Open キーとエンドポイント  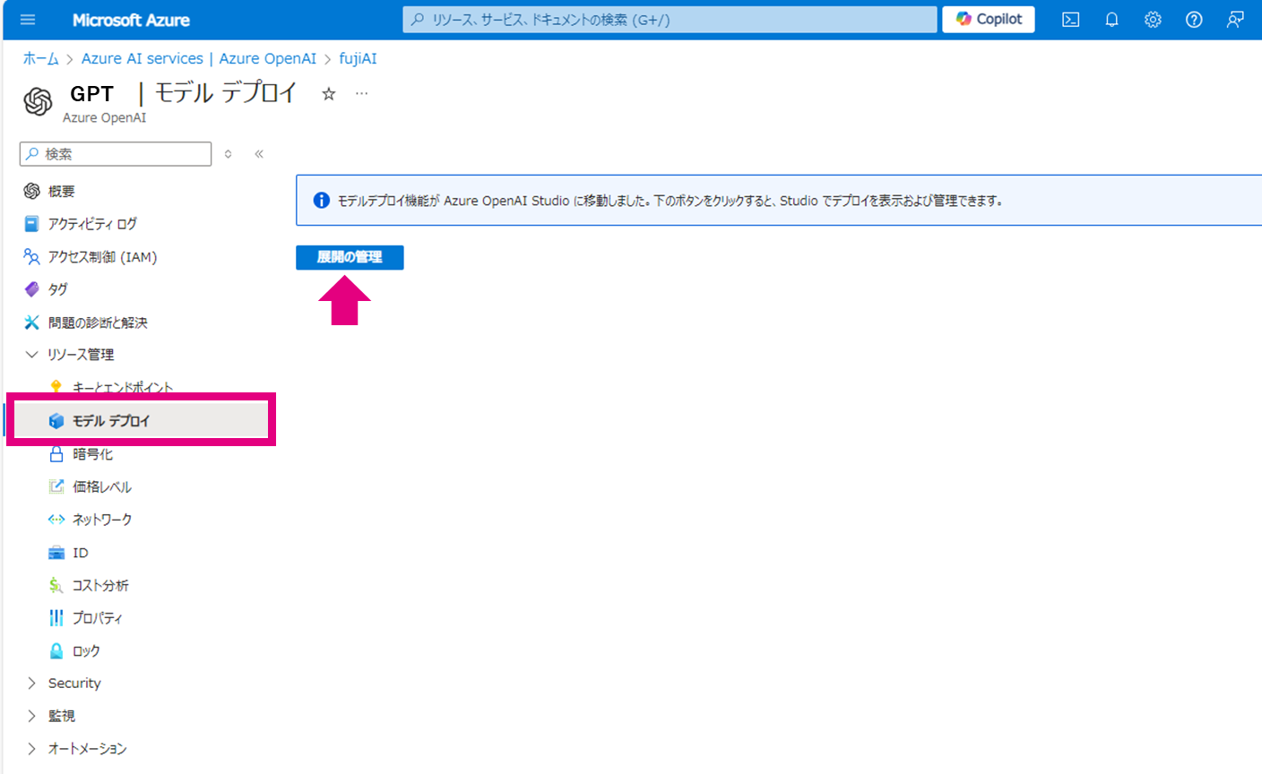[x=123, y=387]
